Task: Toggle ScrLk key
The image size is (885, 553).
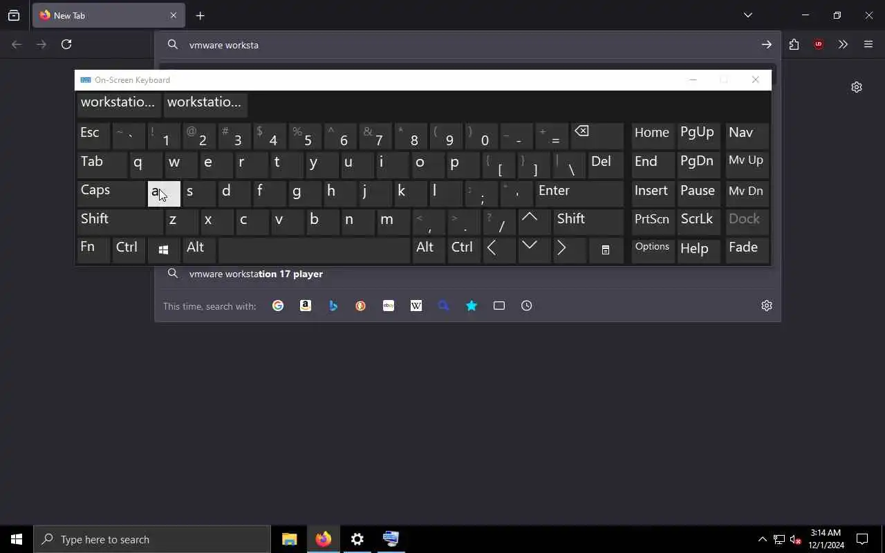Action: (700, 222)
